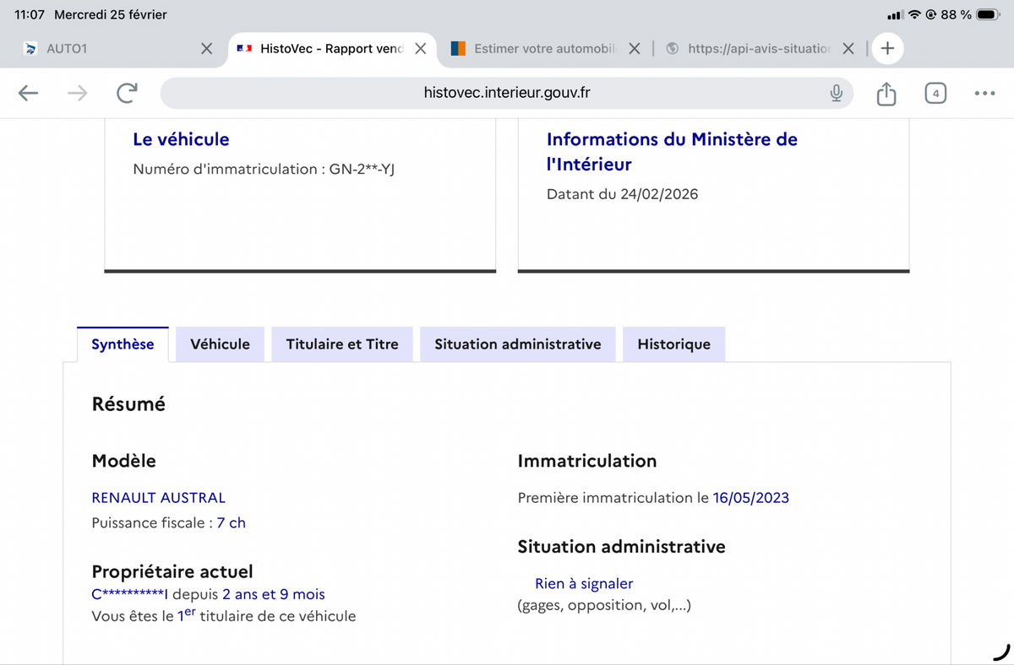Open the Véhicule tab

coord(220,344)
